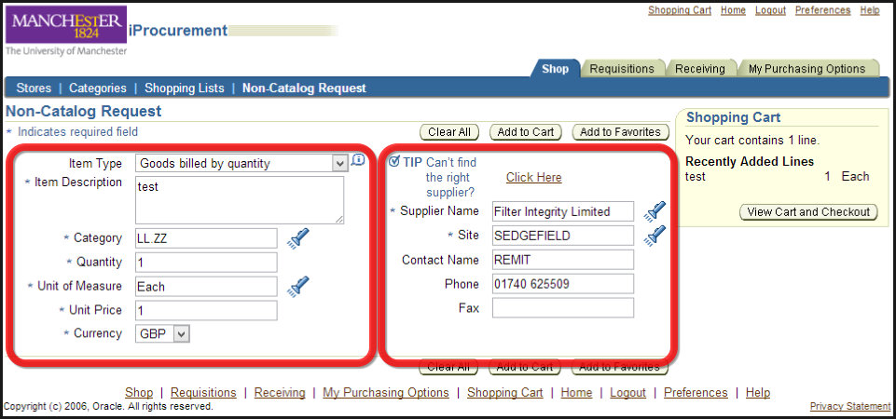This screenshot has height=419, width=896.
Task: Click the Logout link in header
Action: tap(770, 10)
